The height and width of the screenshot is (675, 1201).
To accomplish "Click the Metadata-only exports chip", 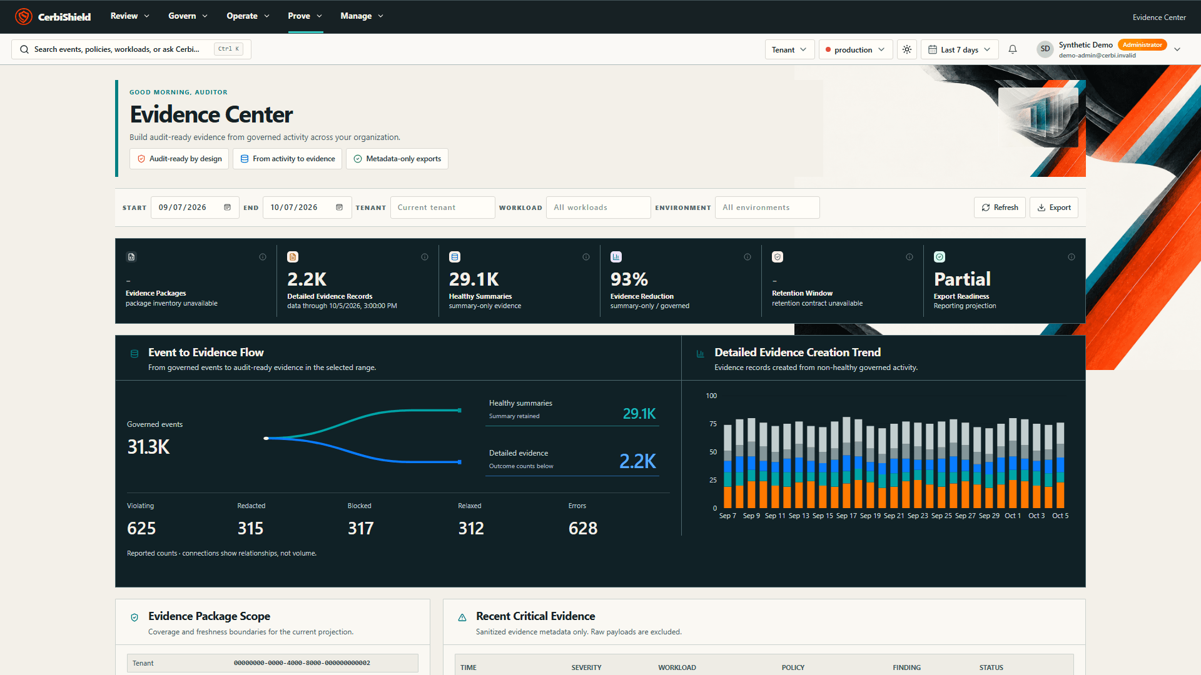I will (x=397, y=159).
